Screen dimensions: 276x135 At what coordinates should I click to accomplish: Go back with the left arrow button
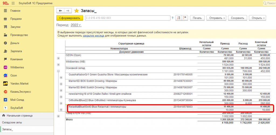coord(60,11)
